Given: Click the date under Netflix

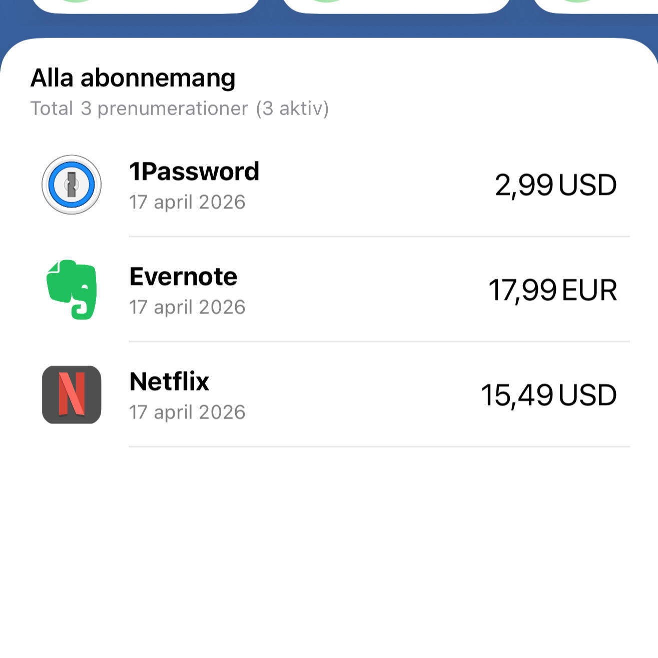Looking at the screenshot, I should [x=187, y=412].
